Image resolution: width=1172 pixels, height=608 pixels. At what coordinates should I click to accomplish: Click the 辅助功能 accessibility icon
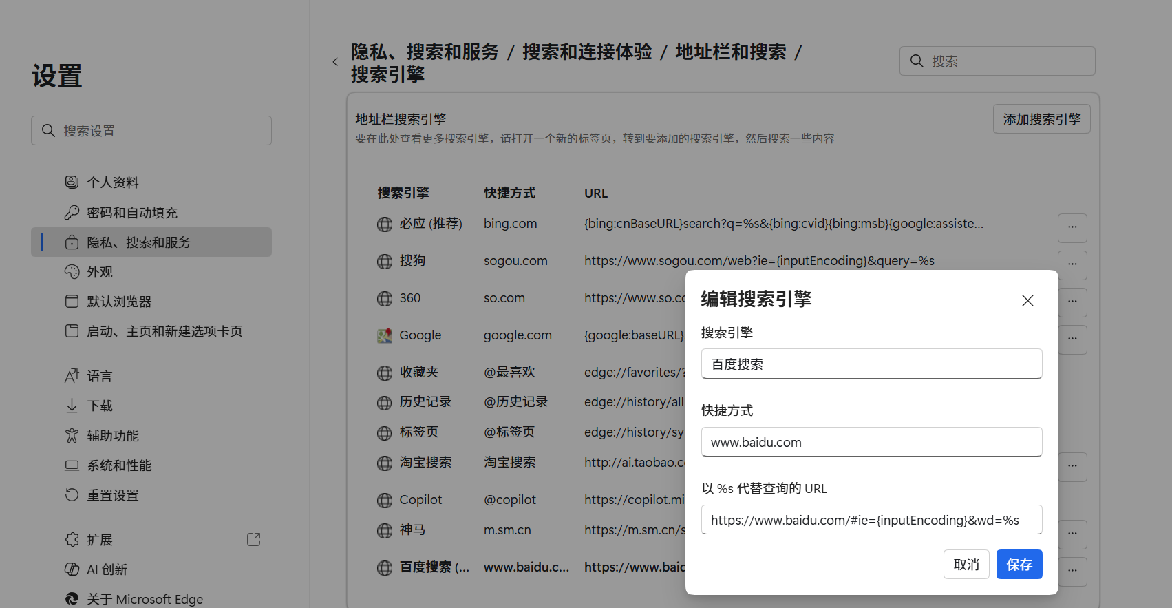pos(72,435)
